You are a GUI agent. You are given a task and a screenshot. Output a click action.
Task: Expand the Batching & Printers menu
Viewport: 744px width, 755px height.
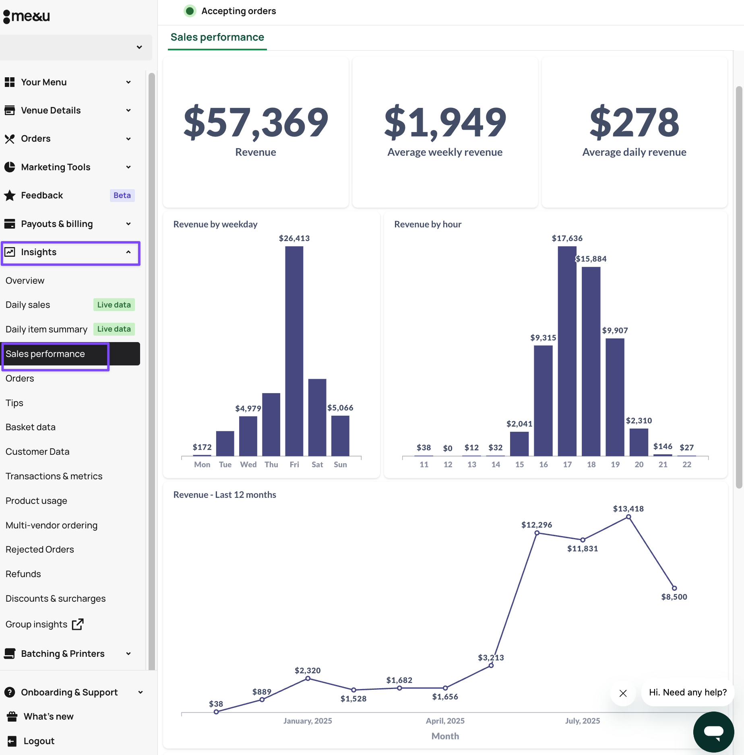128,654
